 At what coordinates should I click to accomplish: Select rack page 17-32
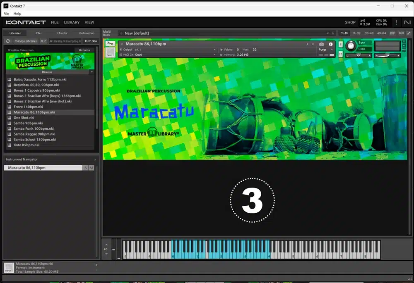coord(356,33)
